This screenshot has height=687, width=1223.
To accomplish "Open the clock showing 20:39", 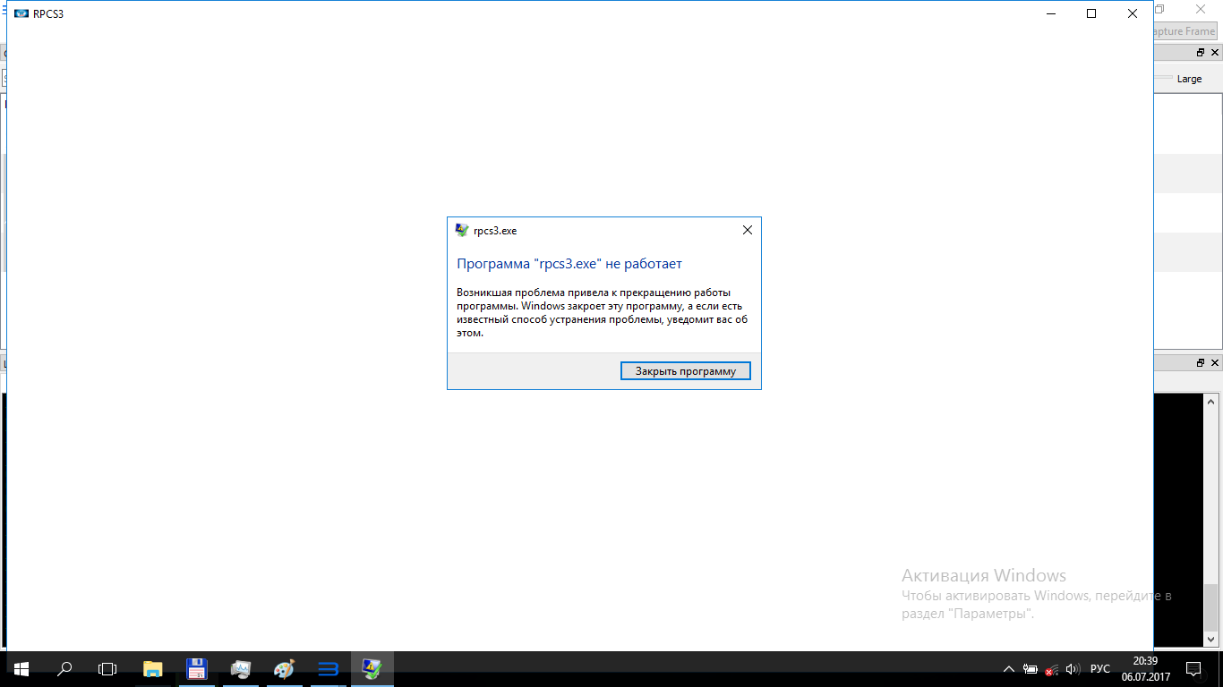I will click(x=1145, y=668).
